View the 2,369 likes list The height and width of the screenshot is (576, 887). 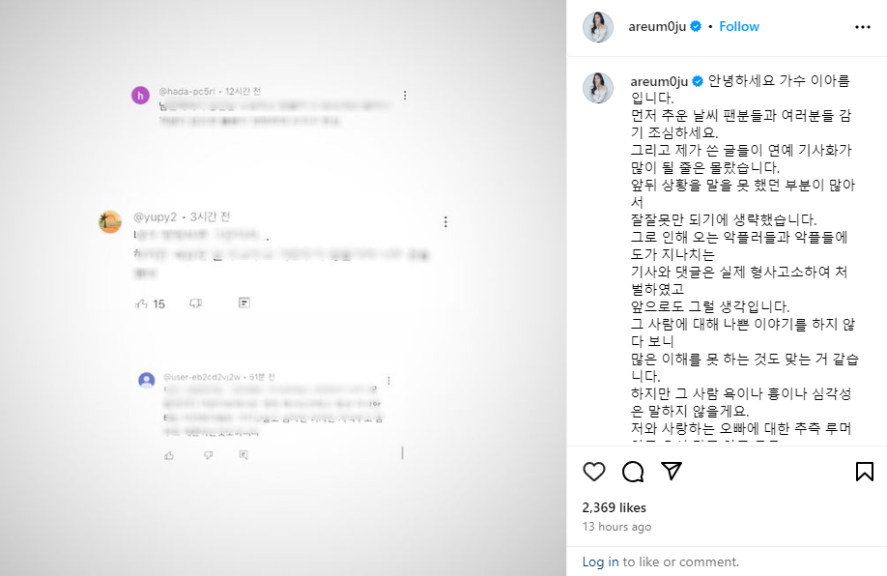click(614, 507)
